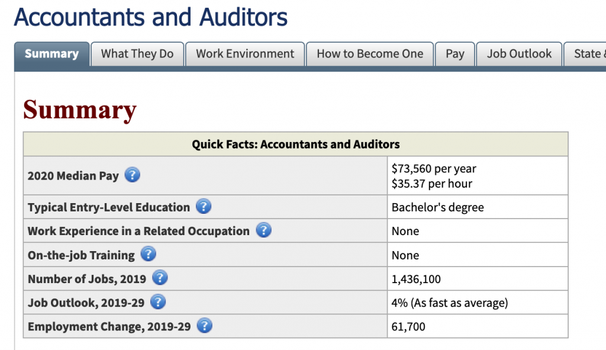606x350 pixels.
Task: Show the On-the-job Training help tooltip icon
Action: point(149,255)
